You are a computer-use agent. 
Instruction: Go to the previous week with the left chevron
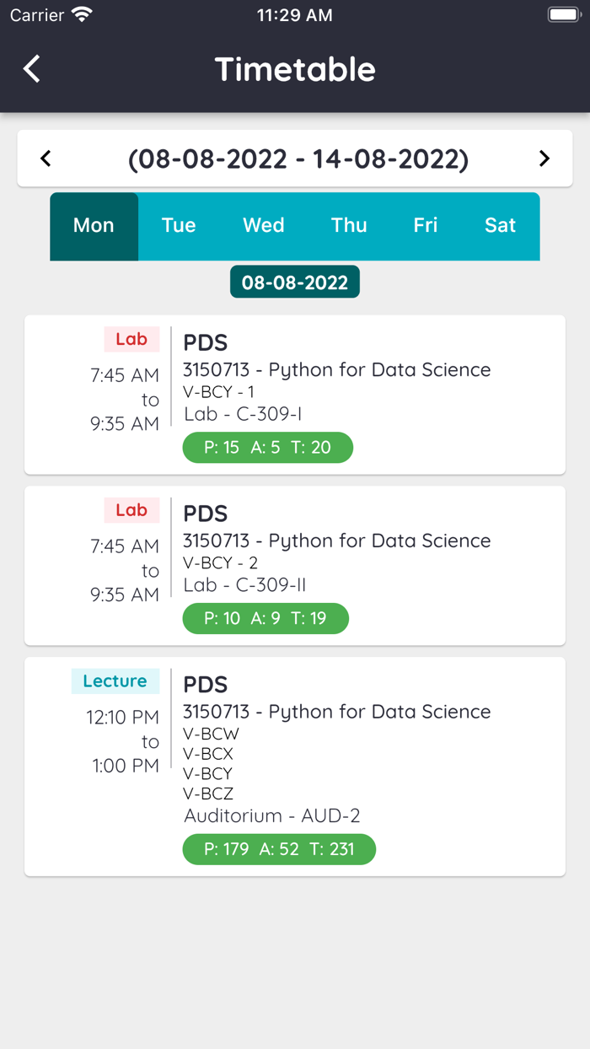[45, 158]
